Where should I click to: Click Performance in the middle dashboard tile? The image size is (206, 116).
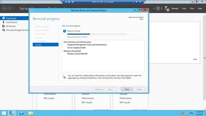click(x=88, y=98)
